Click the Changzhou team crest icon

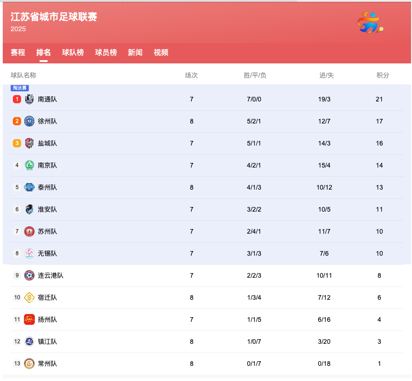coord(29,364)
